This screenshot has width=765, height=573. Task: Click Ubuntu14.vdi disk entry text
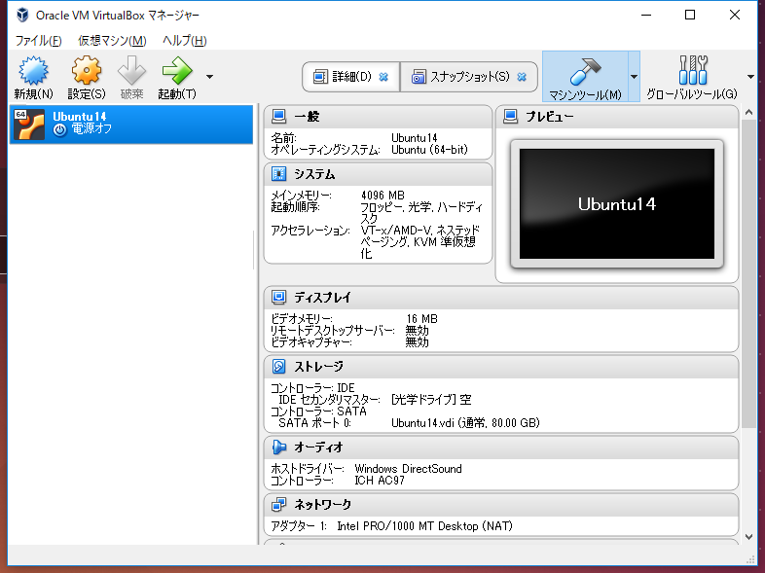465,423
